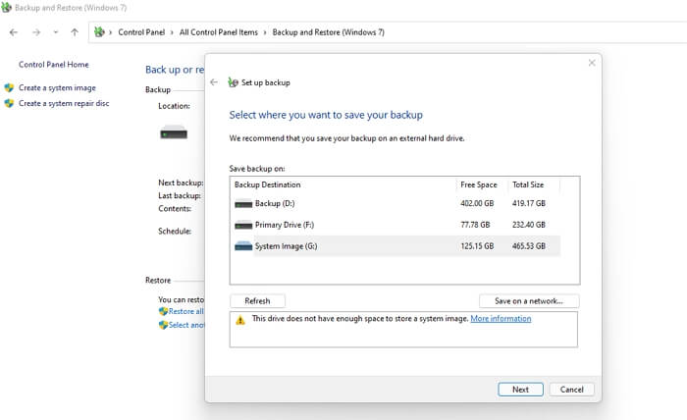Click the Control Panel icon in address bar
Viewport: 687px width, 420px height.
[99, 32]
